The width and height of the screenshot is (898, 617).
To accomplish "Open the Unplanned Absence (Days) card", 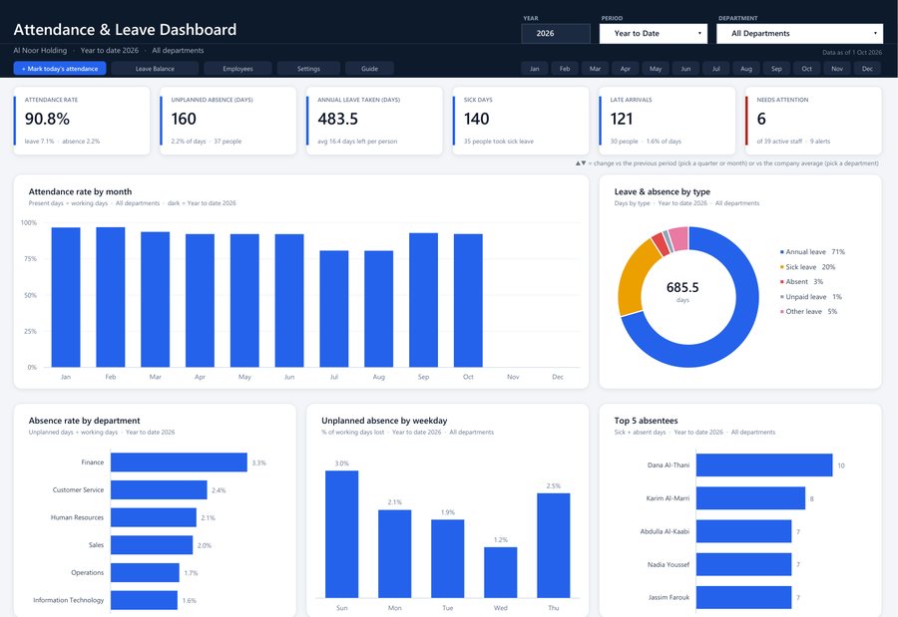I will (x=227, y=121).
